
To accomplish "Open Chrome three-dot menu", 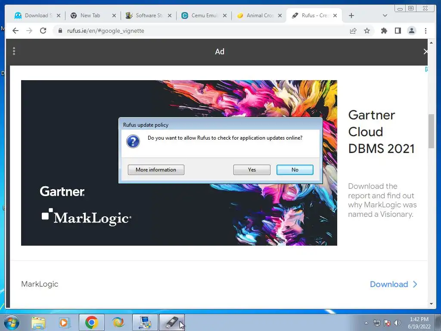I will pyautogui.click(x=425, y=31).
